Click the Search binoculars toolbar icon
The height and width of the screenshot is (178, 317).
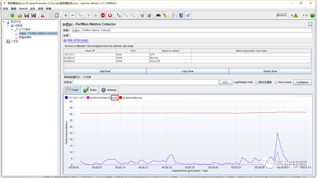[x=158, y=15]
